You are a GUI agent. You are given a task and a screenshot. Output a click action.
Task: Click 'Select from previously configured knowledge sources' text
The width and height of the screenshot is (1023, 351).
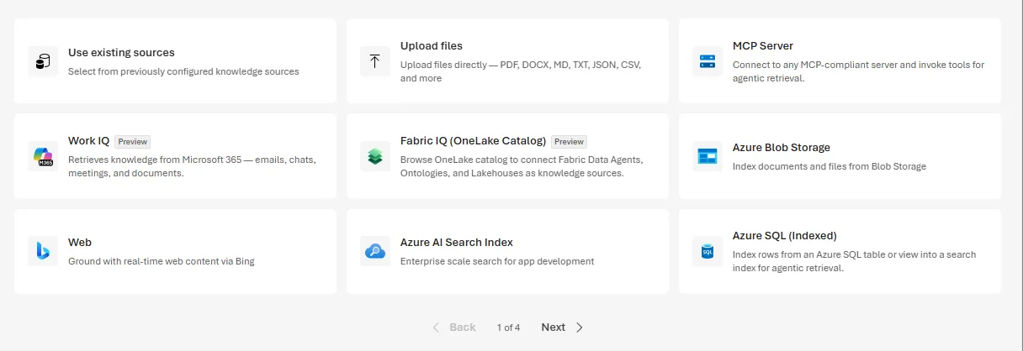click(183, 71)
